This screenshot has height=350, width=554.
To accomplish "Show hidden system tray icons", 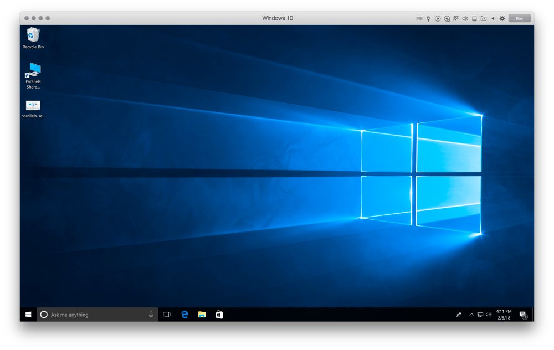I will (471, 315).
